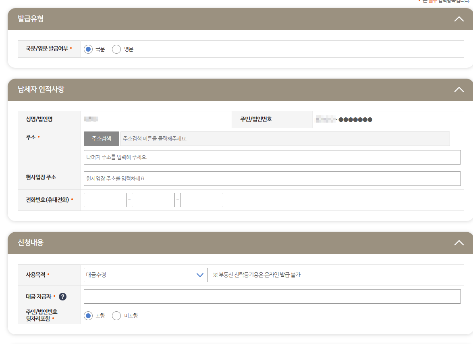
Task: Click the first phone number box
Action: 105,200
